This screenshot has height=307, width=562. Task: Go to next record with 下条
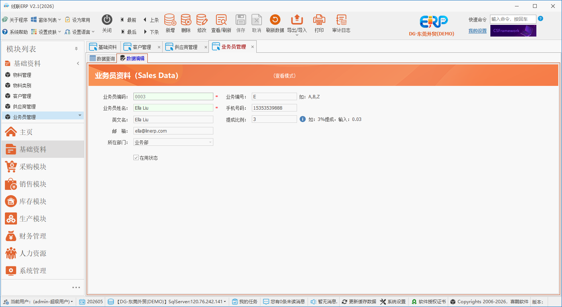[151, 32]
